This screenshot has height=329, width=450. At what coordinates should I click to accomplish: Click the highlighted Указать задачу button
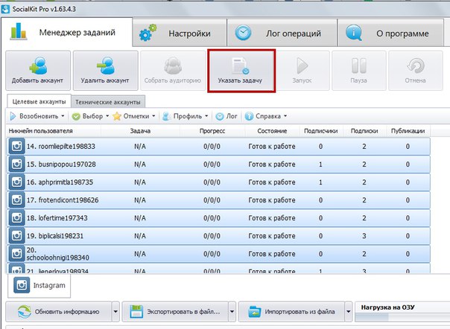(x=241, y=71)
